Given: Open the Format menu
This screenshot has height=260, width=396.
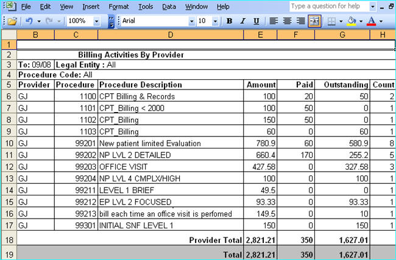Looking at the screenshot, I should pos(119,6).
